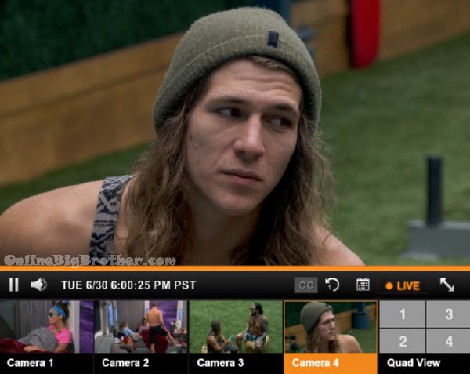Click the OnlineBigBrother.com watermark
The width and height of the screenshot is (470, 374).
click(x=89, y=260)
